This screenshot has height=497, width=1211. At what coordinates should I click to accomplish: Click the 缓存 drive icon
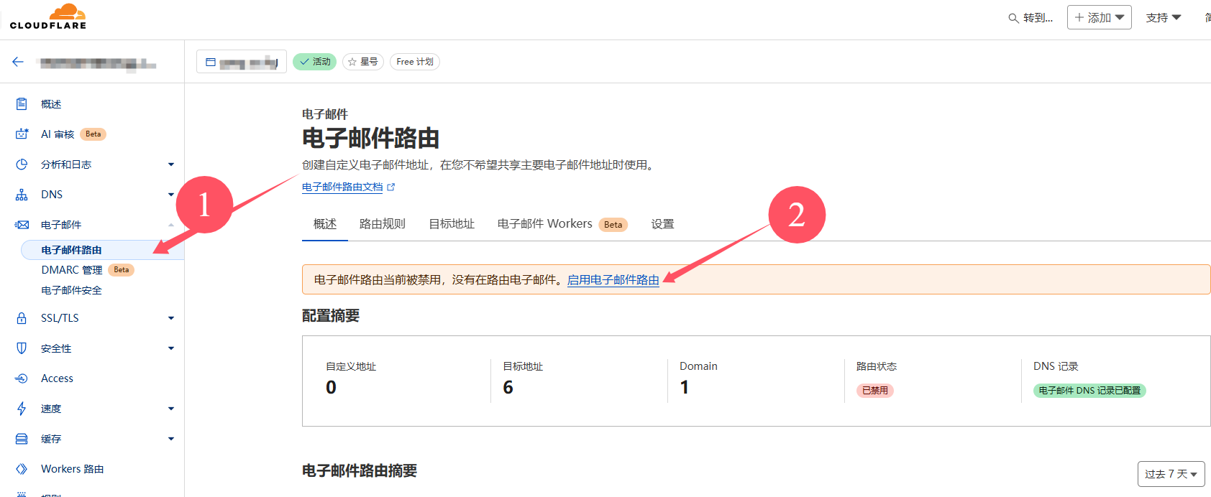point(22,439)
